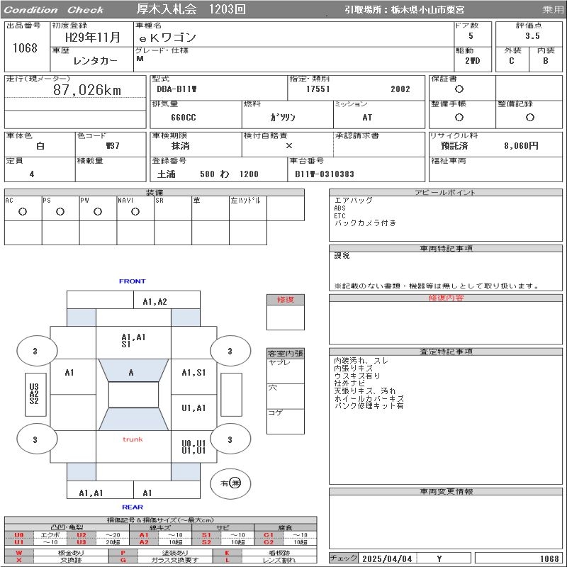Viewport: 567px width, 567px height.
Task: Click recycle status 預託済
Action: 454,146
